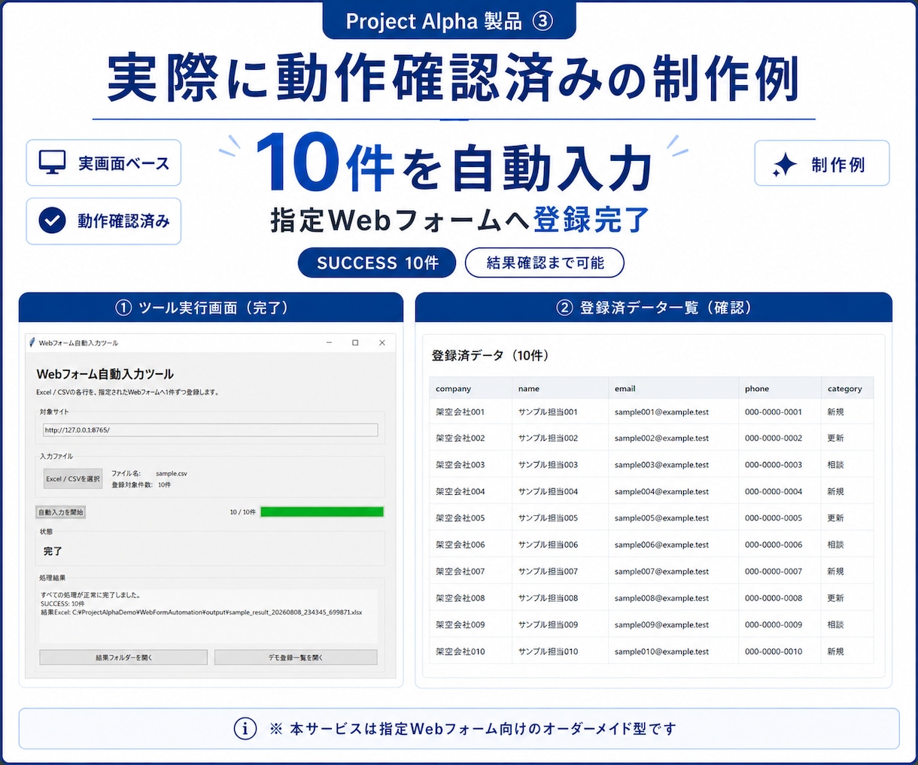Click the feather icon in the tool title bar

[32, 342]
